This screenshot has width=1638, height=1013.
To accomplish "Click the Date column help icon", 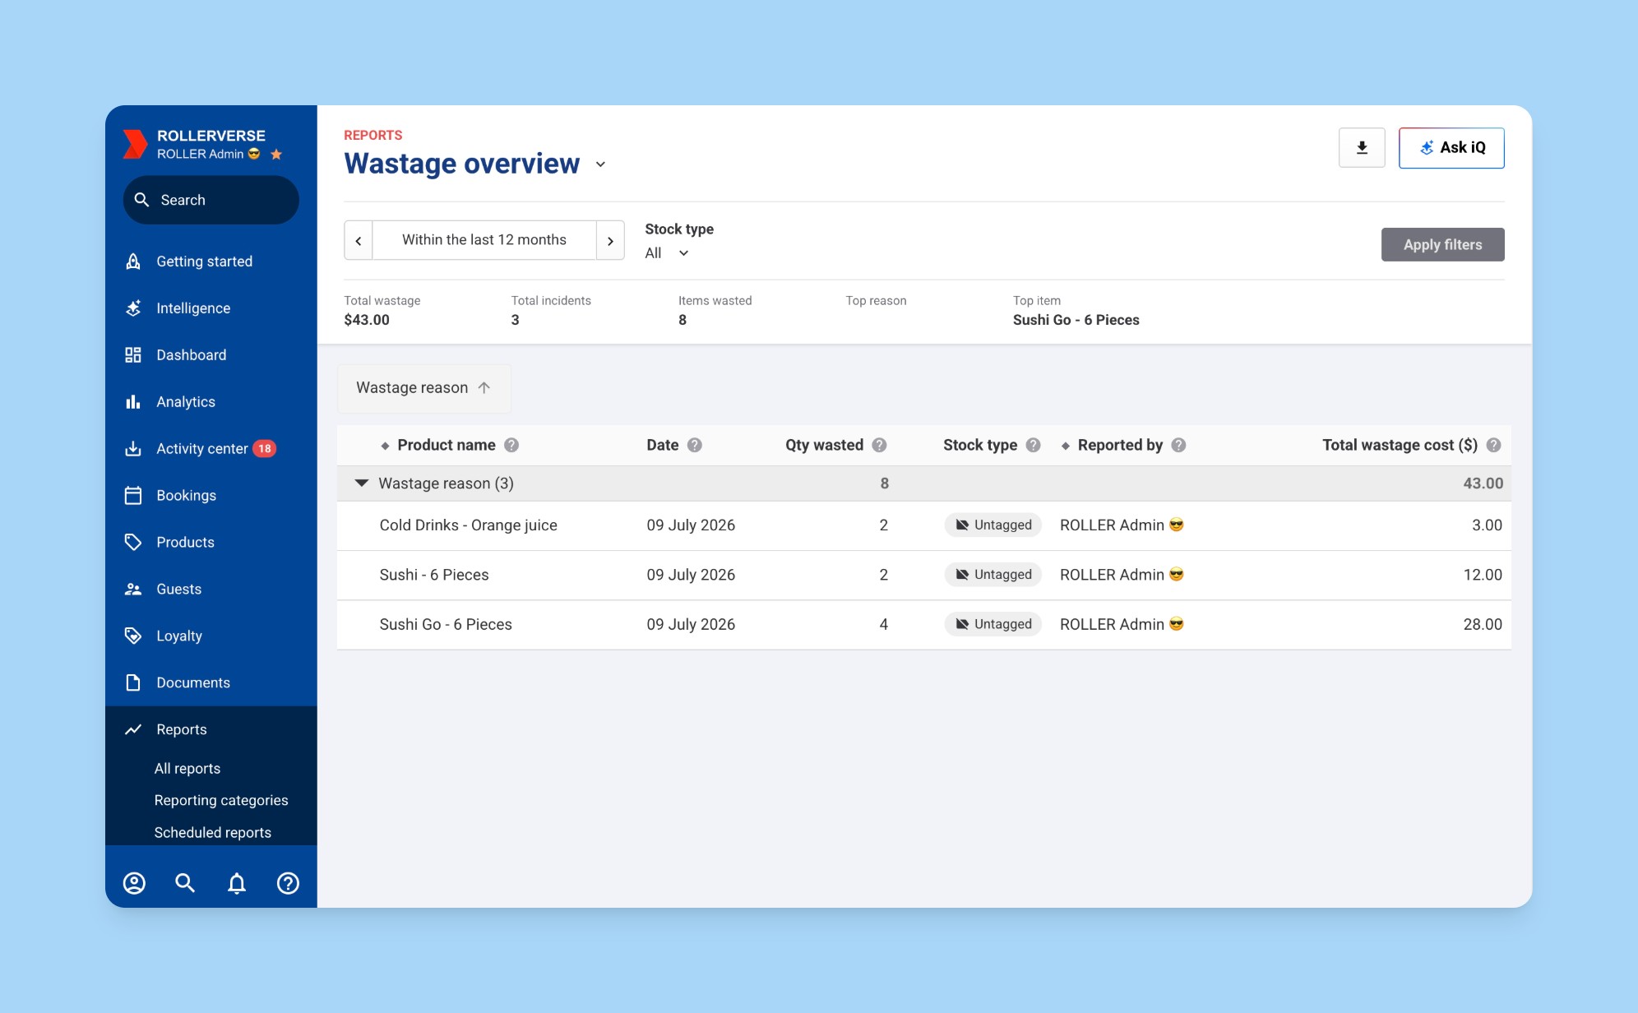I will tap(695, 445).
